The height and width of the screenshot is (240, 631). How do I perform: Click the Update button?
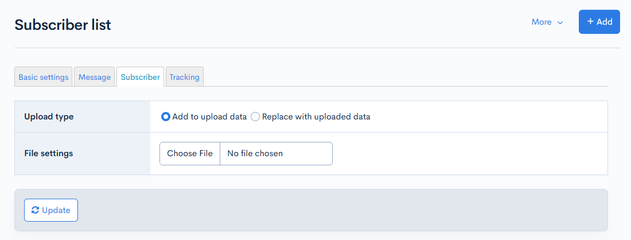pyautogui.click(x=51, y=210)
